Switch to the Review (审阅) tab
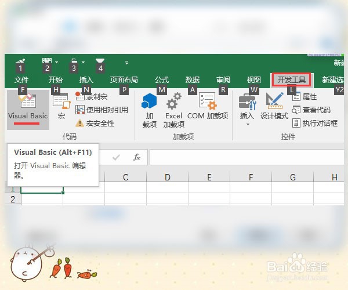Image resolution: width=348 pixels, height=290 pixels. pyautogui.click(x=223, y=79)
